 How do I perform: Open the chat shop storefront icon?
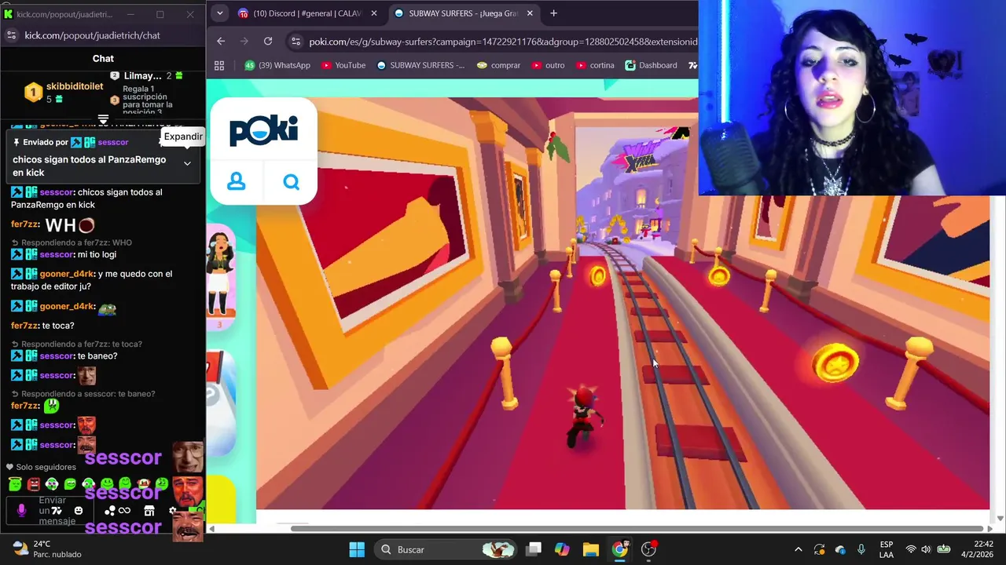149,511
